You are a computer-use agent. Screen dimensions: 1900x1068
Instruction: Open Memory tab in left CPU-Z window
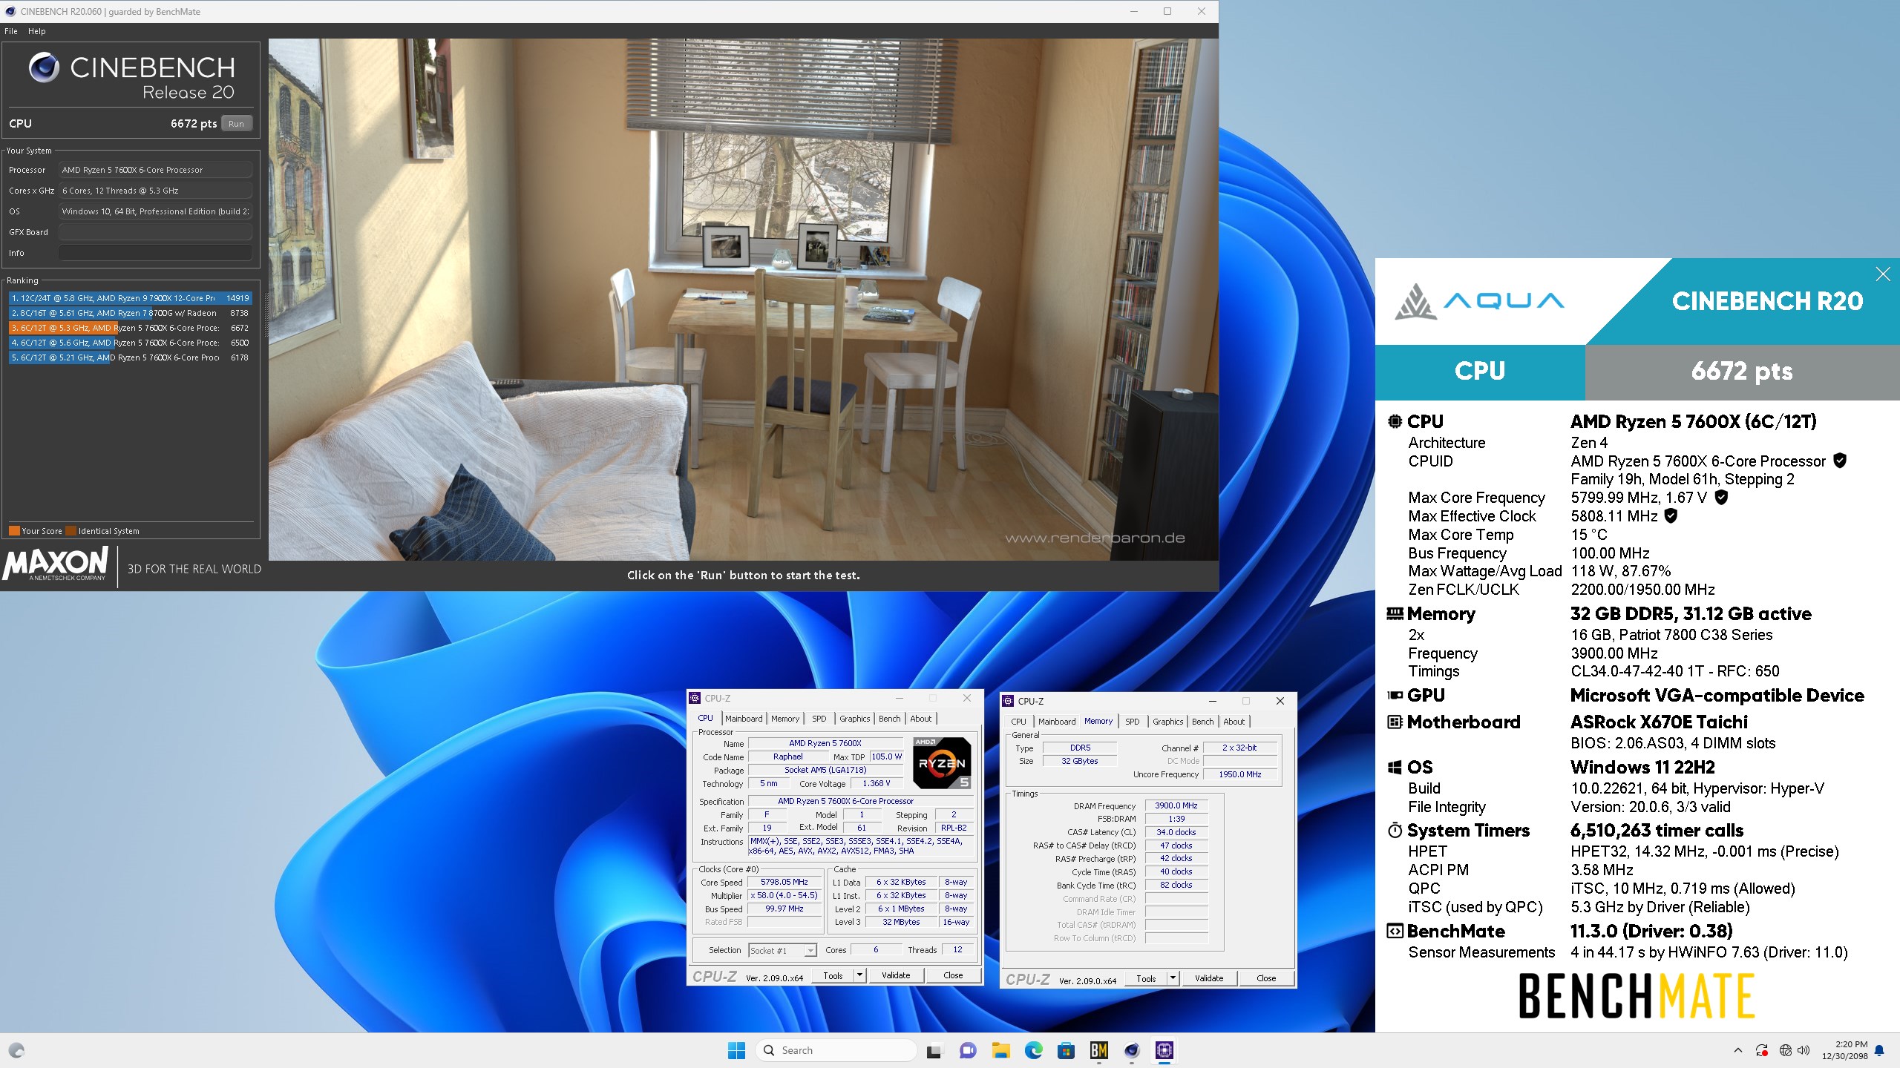785,719
